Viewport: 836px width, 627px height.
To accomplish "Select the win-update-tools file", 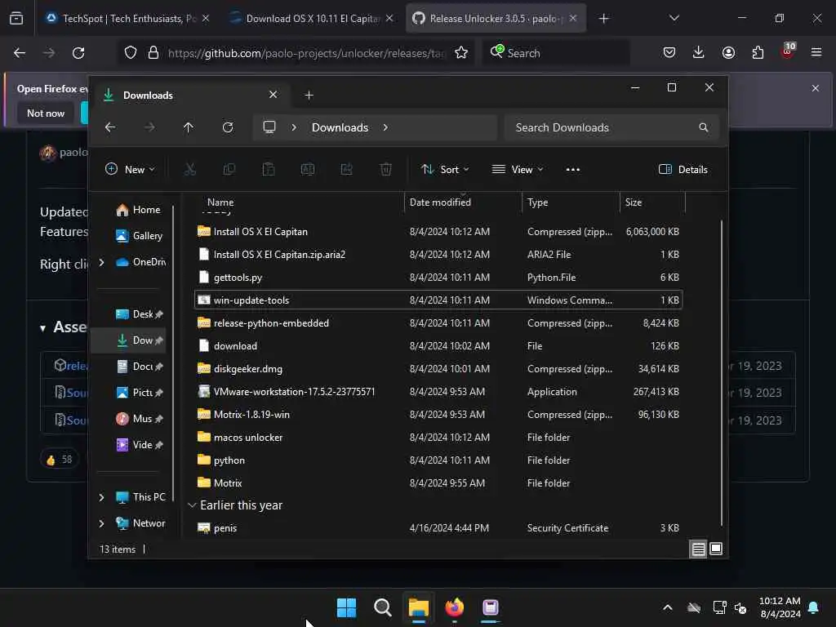I will click(x=438, y=300).
